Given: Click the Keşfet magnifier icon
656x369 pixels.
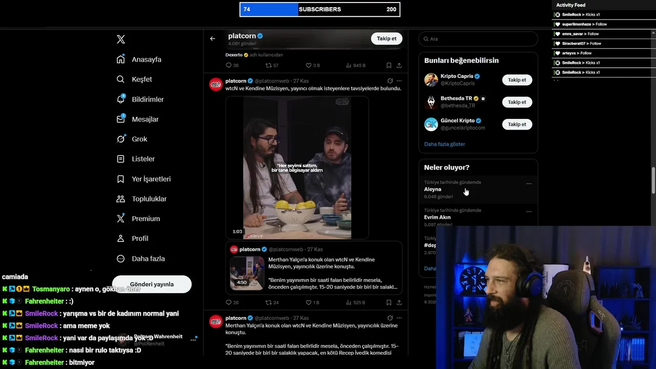Looking at the screenshot, I should pyautogui.click(x=120, y=79).
